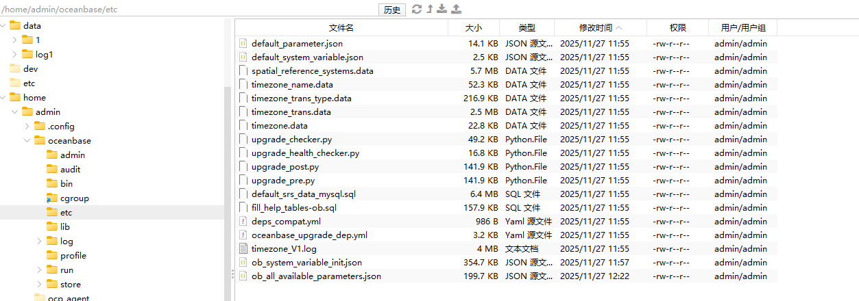
Task: Expand the log1 folder
Action: click(15, 54)
